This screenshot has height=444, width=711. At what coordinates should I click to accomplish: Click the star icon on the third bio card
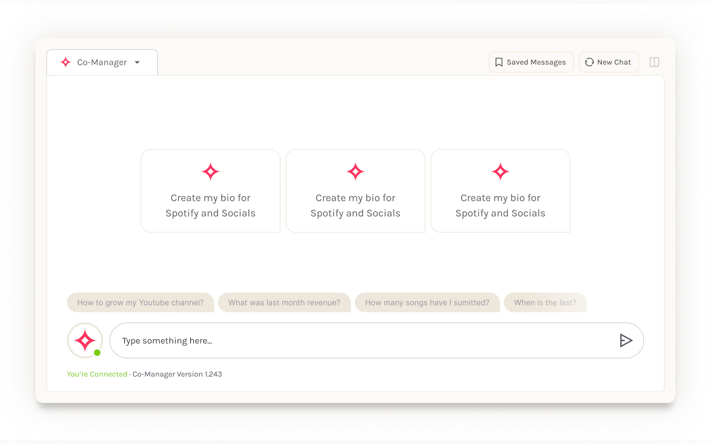coord(500,171)
